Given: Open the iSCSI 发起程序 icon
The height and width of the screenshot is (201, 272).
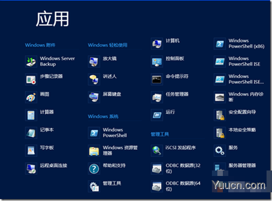Looking at the screenshot, I should coord(157,150).
